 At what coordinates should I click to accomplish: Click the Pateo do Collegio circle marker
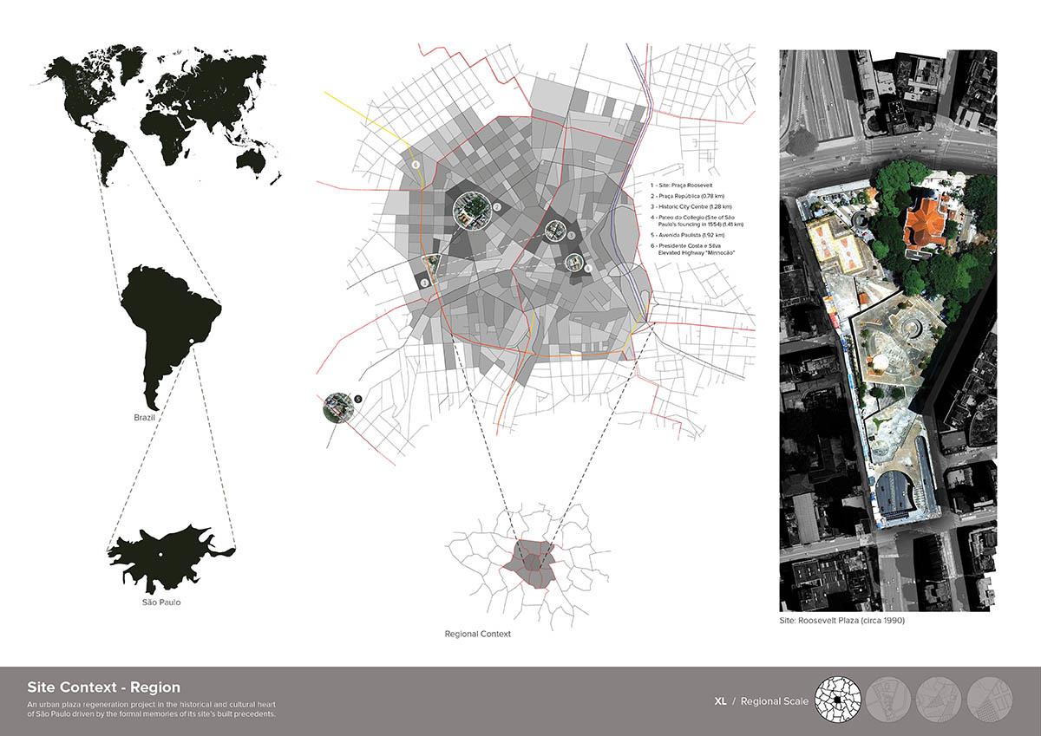[x=574, y=262]
